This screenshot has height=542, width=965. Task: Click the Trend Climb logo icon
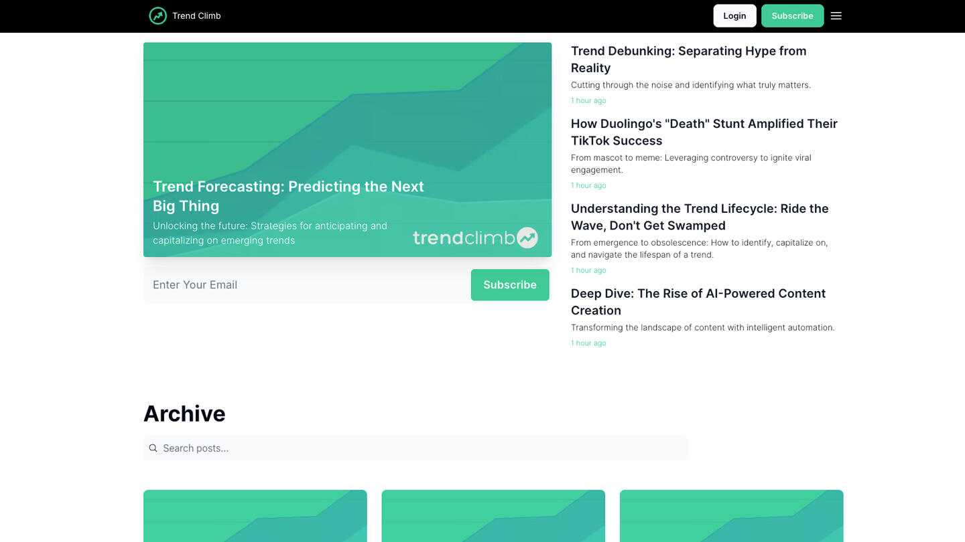157,16
